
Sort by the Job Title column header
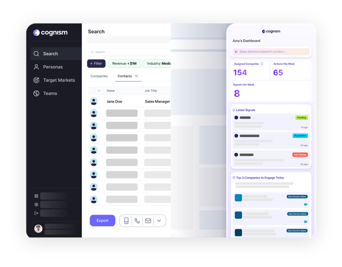pyautogui.click(x=151, y=91)
